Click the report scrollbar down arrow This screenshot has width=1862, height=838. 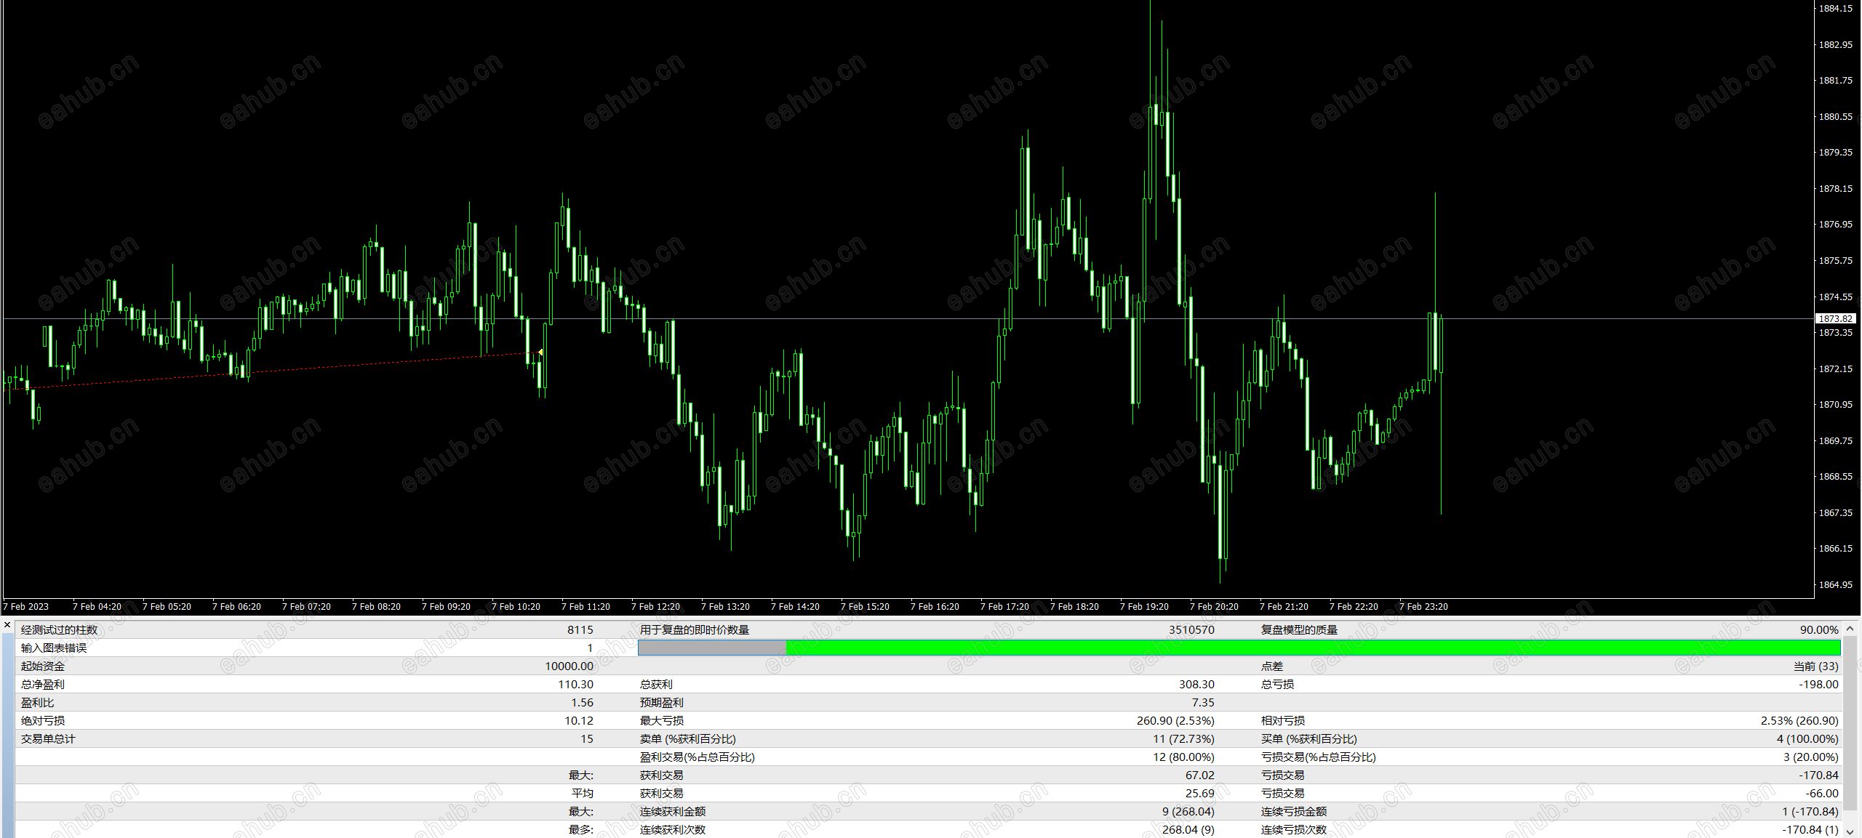[x=1850, y=832]
